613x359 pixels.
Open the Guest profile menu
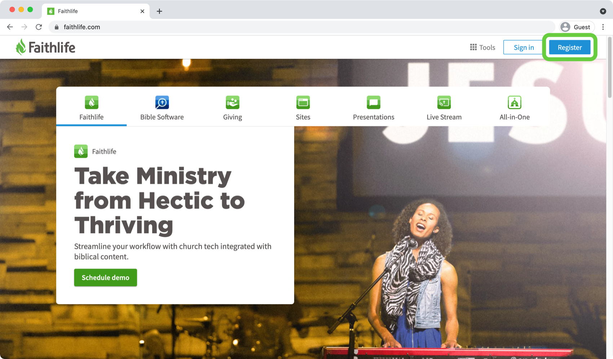(577, 27)
